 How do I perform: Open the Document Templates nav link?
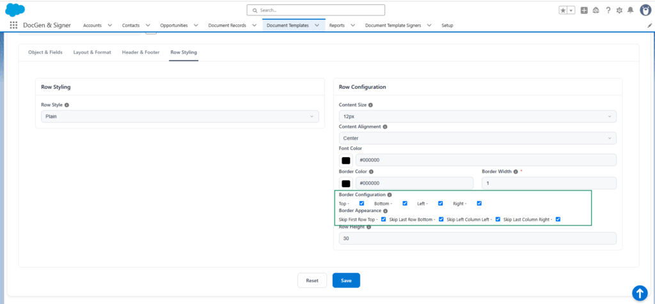click(287, 26)
